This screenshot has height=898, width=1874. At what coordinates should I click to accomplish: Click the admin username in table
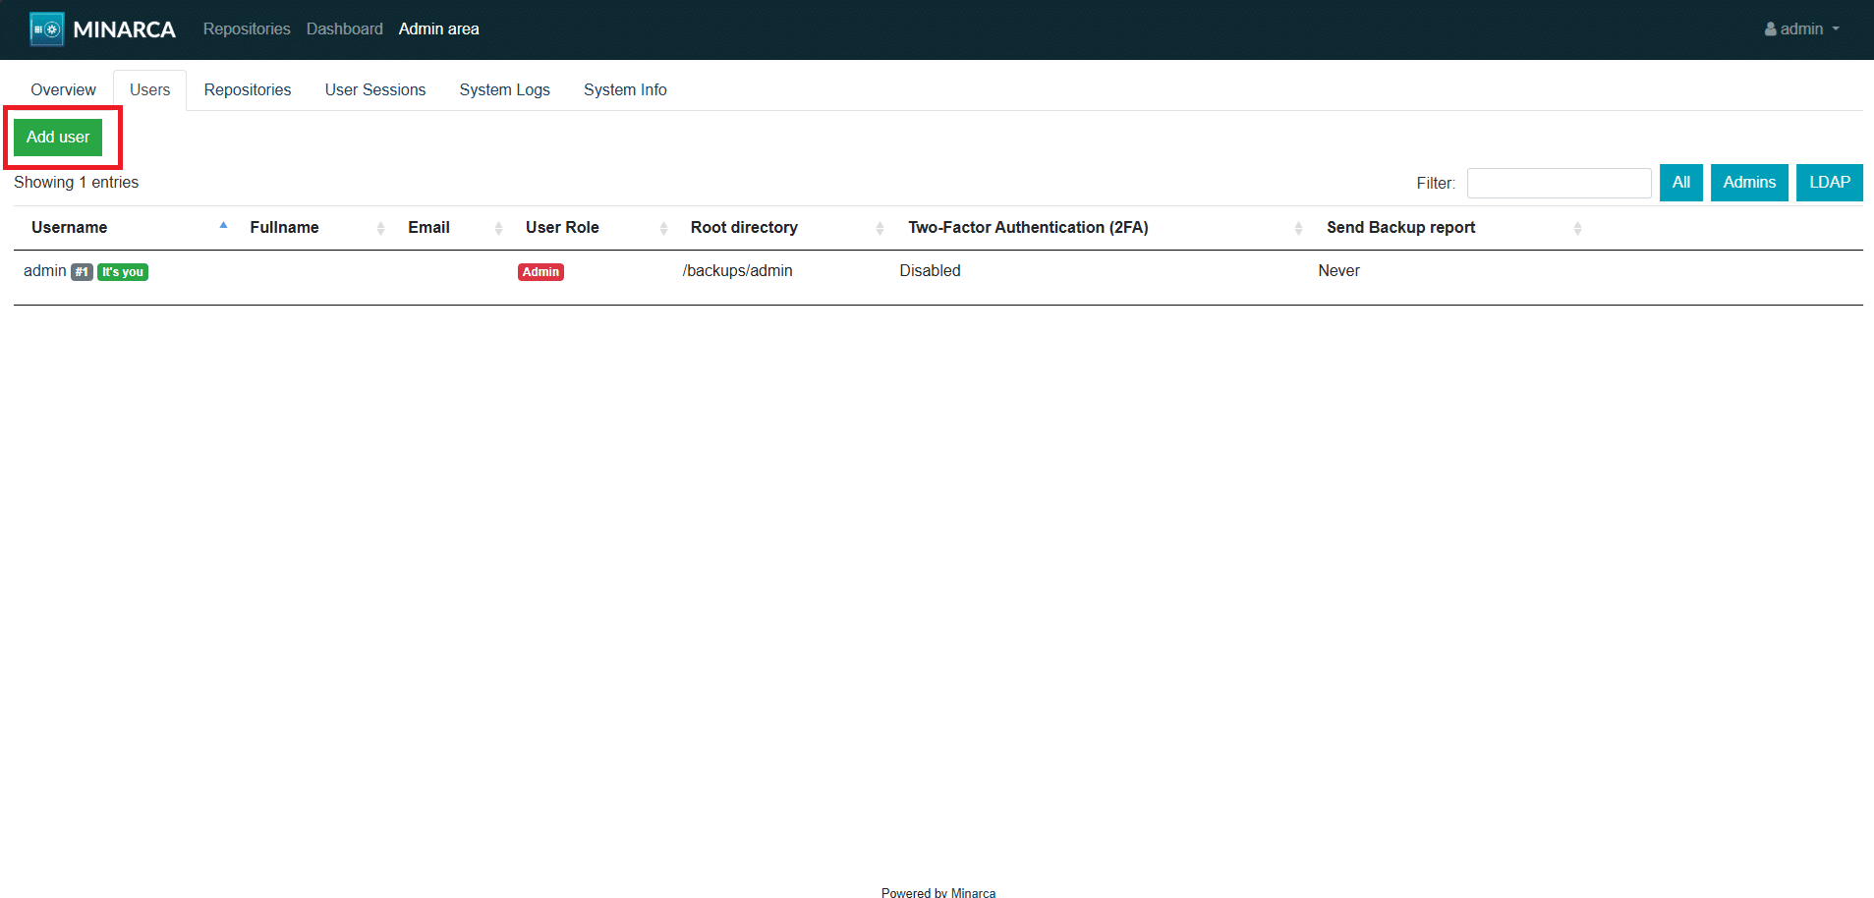tap(45, 271)
